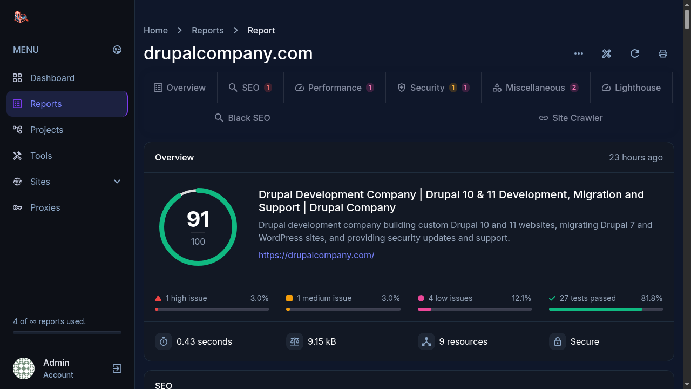Click the high issue progress bar
Screen dimensions: 691x389
click(212, 309)
